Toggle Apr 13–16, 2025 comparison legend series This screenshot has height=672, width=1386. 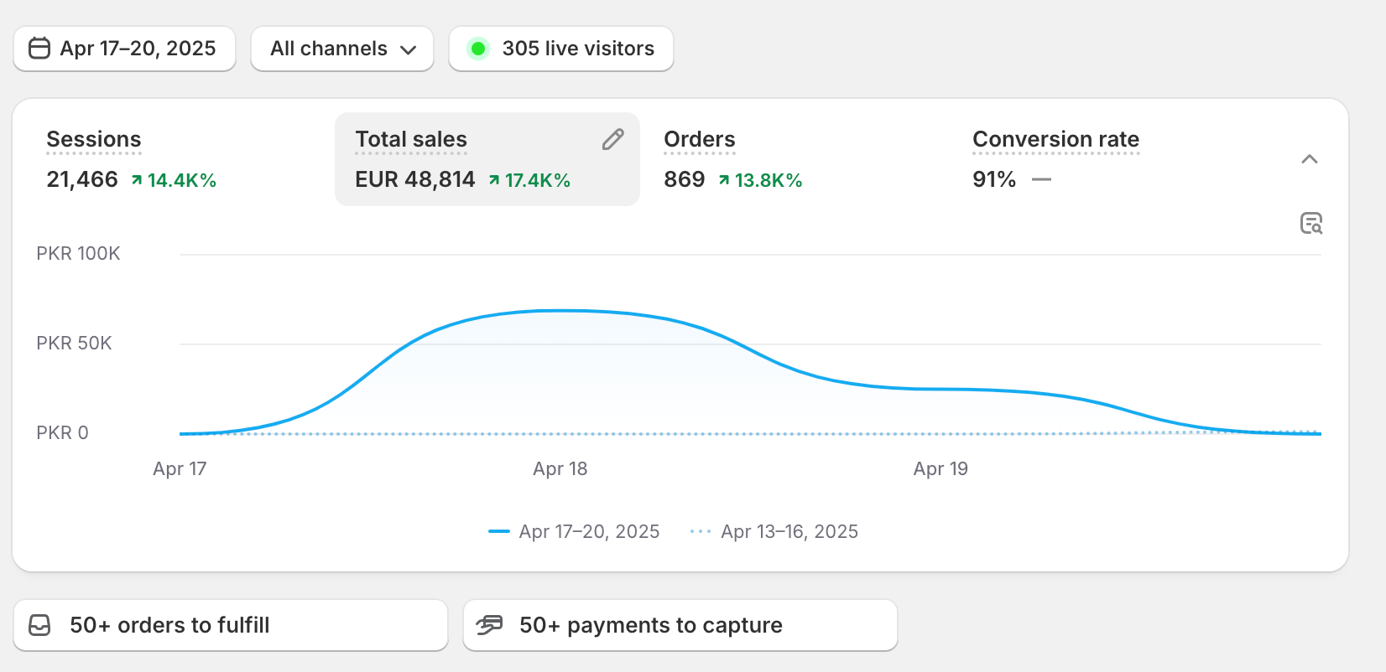[x=774, y=531]
